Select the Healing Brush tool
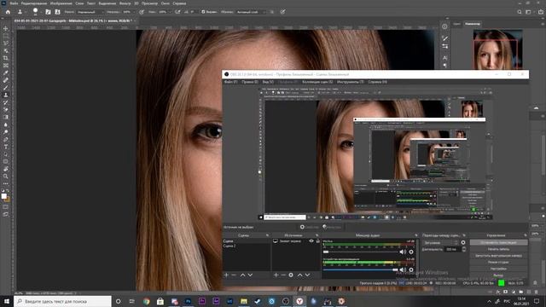 [x=6, y=80]
